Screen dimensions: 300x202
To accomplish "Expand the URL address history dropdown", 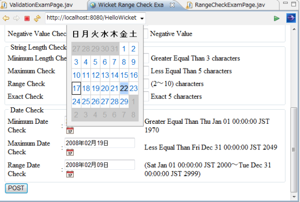I will pyautogui.click(x=142, y=18).
